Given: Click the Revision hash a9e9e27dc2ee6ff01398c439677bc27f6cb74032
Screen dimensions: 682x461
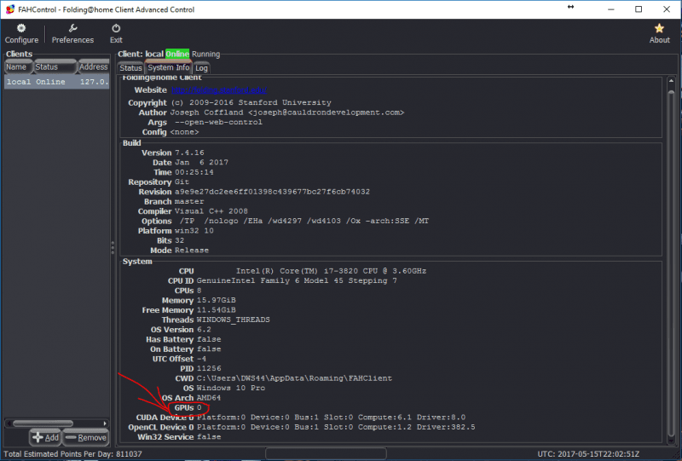Looking at the screenshot, I should click(x=272, y=192).
